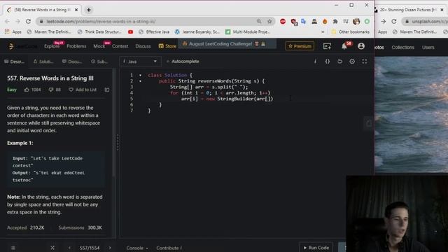Open the Mock interview page

[x=99, y=46]
